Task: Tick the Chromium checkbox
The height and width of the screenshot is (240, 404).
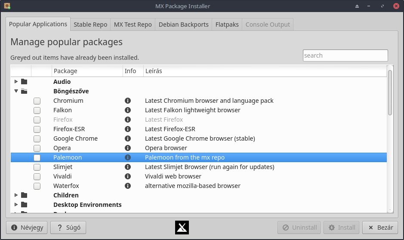Action: pos(37,101)
